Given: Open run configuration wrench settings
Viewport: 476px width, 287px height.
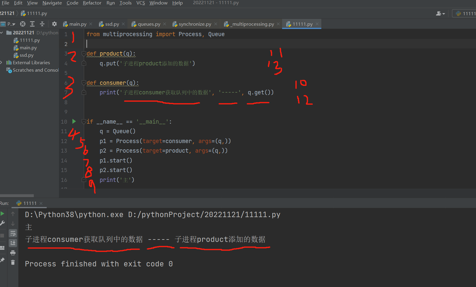Looking at the screenshot, I should [x=2, y=223].
